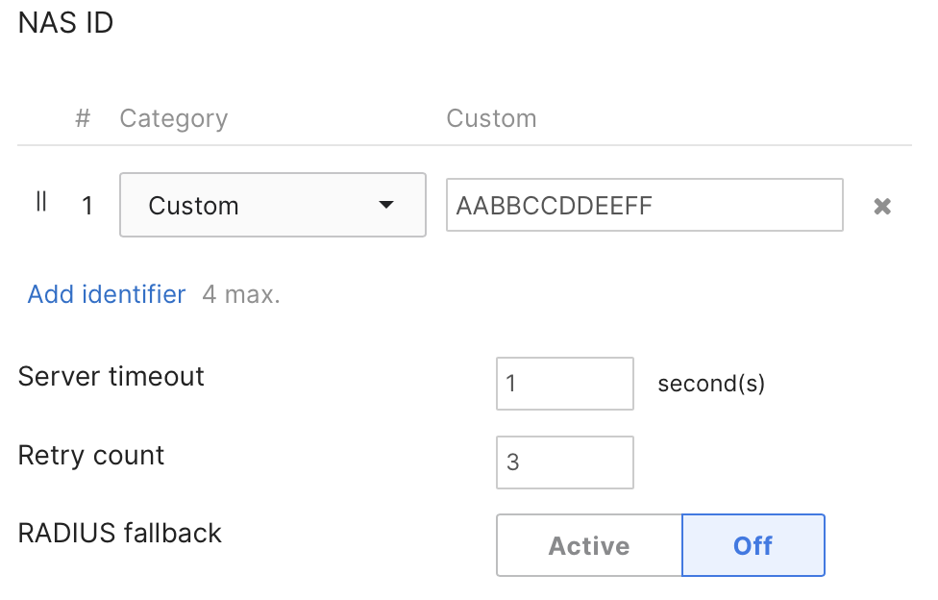Open the Category combo box showing Custom
The height and width of the screenshot is (600, 938).
pyautogui.click(x=272, y=205)
